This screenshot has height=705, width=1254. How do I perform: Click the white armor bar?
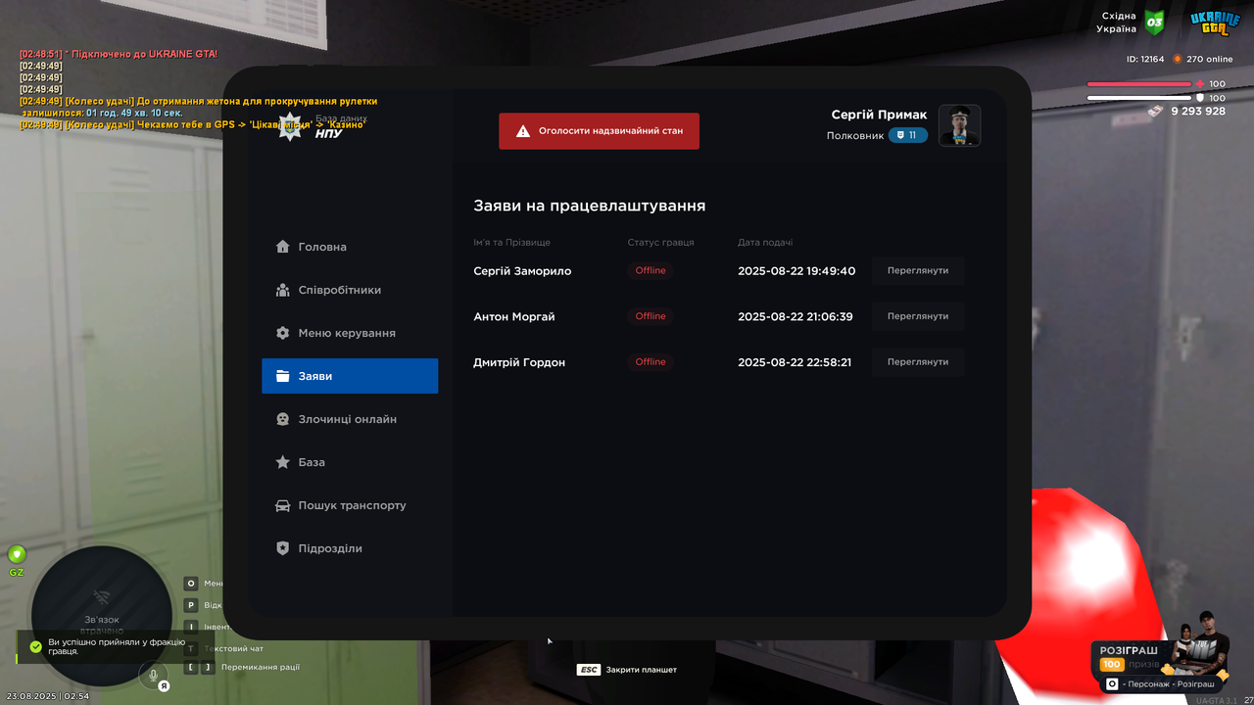tap(1139, 98)
